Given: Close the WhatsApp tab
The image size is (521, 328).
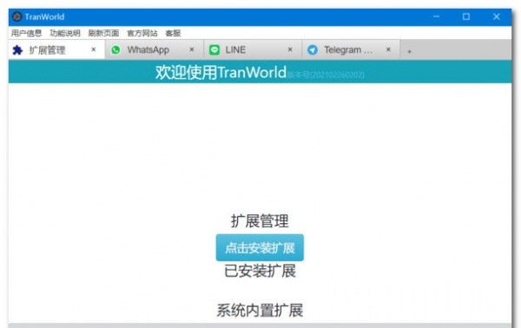Looking at the screenshot, I should (x=192, y=49).
